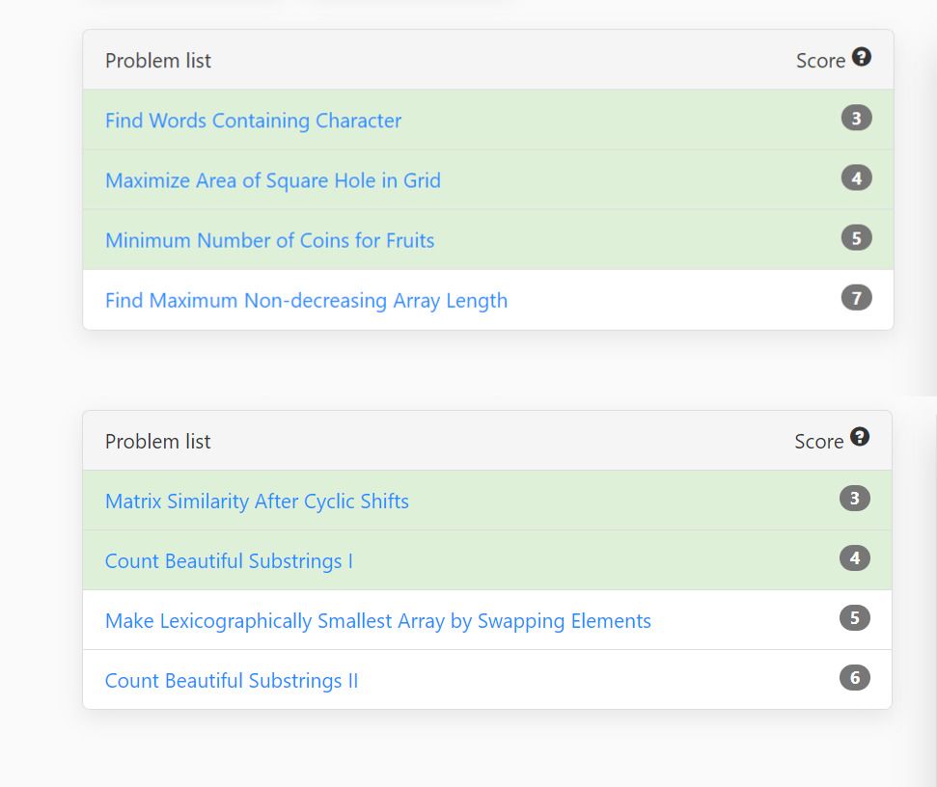Open Make Lexicographically Smallest Array by Swapping Elements
Image resolution: width=937 pixels, height=787 pixels.
pyautogui.click(x=377, y=621)
